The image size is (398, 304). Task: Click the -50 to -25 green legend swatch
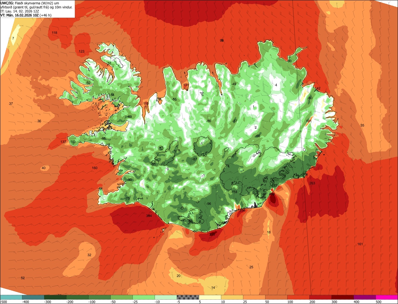pos(122,297)
